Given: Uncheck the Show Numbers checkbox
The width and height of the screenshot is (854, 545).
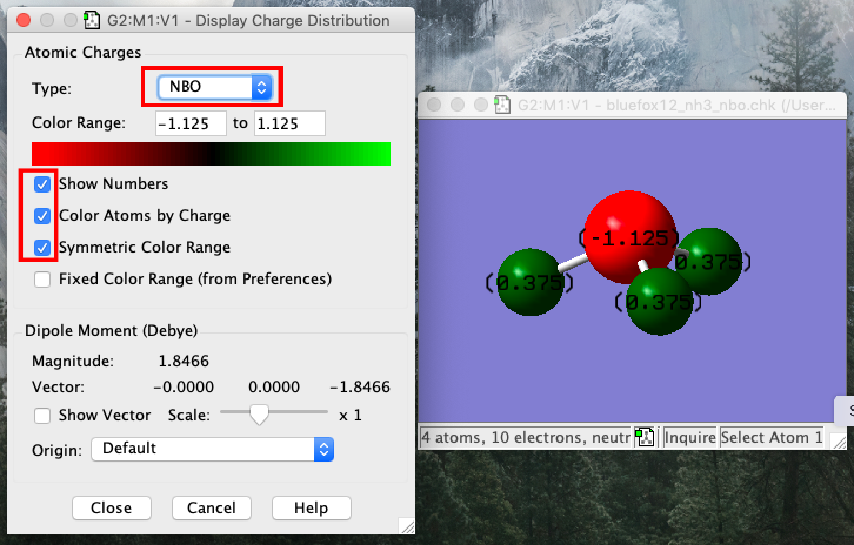Looking at the screenshot, I should coord(42,184).
